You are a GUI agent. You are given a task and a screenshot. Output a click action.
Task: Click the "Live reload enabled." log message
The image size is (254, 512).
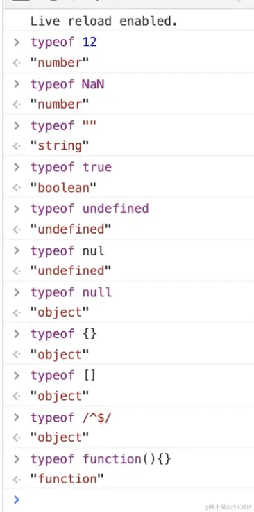tap(104, 22)
